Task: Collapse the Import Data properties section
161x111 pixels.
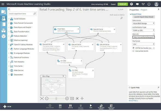Action: tap(131, 14)
